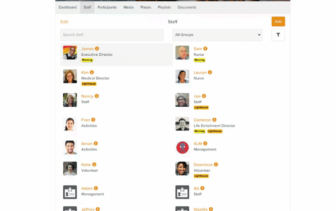Screen dimensions: 336x211
Task: Open Nancy's staff profile name
Action: [87, 97]
